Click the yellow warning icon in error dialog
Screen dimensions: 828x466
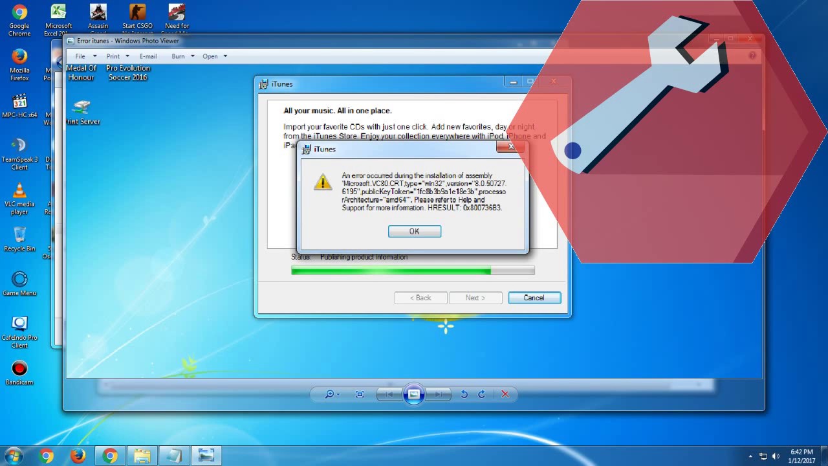point(323,183)
